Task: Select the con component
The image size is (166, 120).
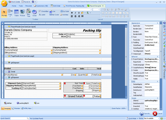Action: point(37,103)
